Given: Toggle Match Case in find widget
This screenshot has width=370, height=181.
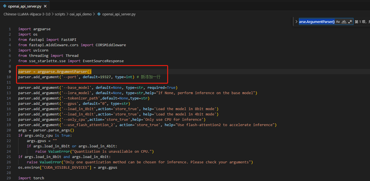Looking at the screenshot, I should coord(338,22).
